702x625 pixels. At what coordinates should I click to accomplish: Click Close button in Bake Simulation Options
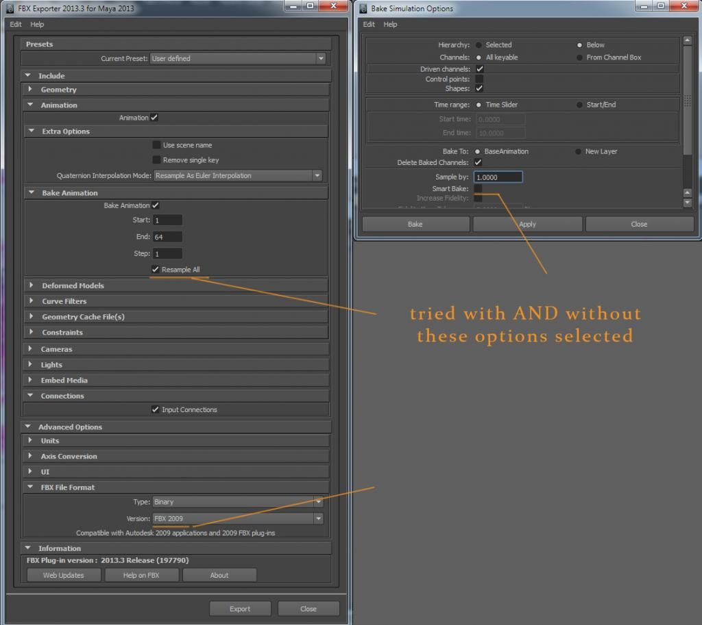point(640,224)
